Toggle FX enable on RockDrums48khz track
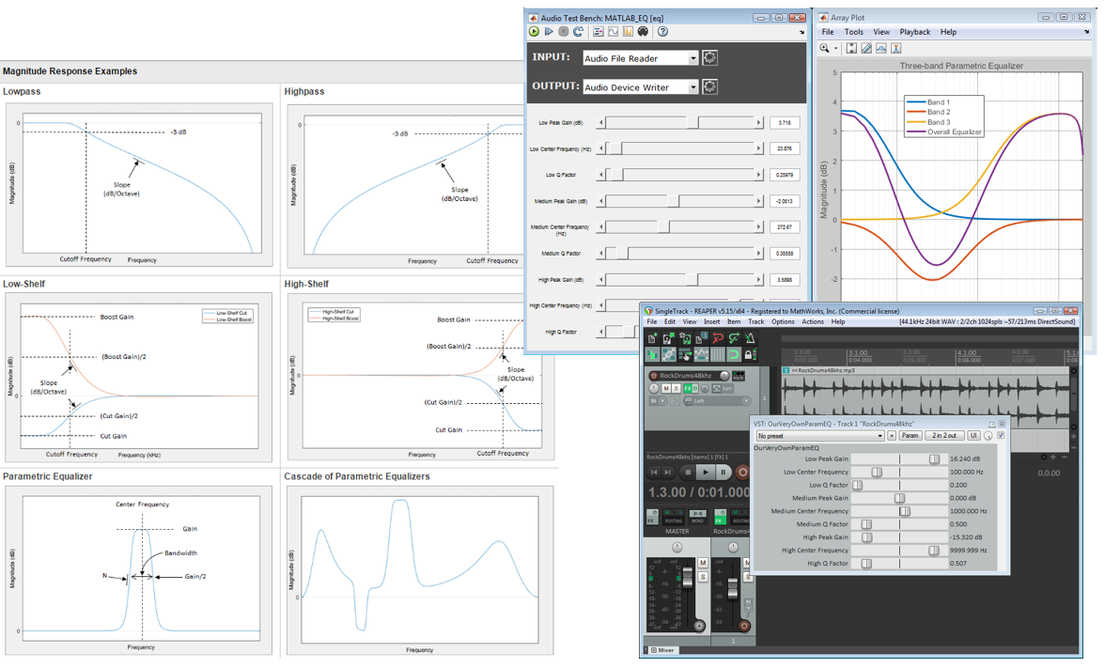Viewport: 1104px width, 668px height. point(688,388)
